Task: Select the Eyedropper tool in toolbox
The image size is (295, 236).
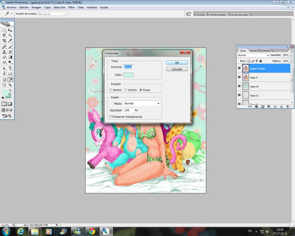Action: [10, 79]
